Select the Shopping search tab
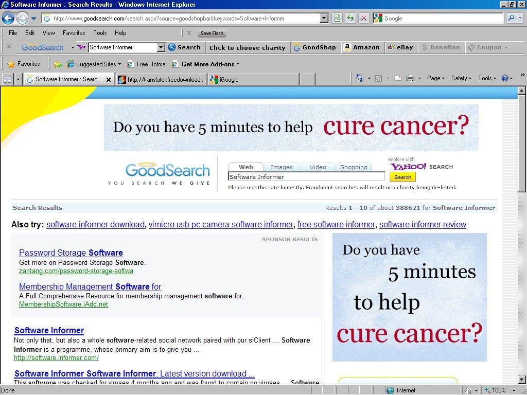527x395 pixels. [x=354, y=167]
